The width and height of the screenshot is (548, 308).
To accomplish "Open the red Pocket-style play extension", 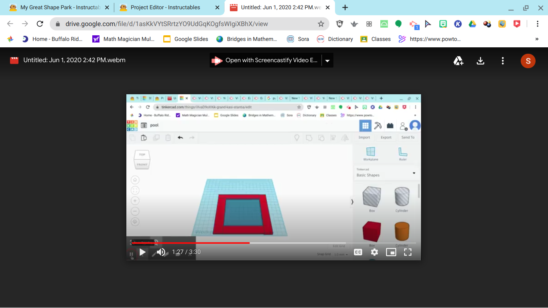I will [517, 24].
